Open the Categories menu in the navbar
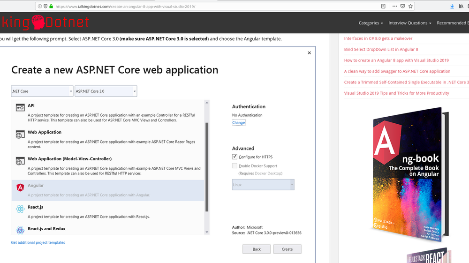The image size is (469, 263). pyautogui.click(x=371, y=23)
